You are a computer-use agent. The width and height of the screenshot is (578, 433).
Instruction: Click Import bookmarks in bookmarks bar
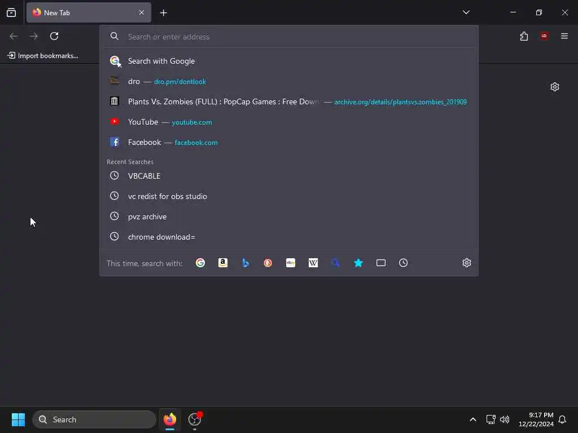(x=43, y=56)
